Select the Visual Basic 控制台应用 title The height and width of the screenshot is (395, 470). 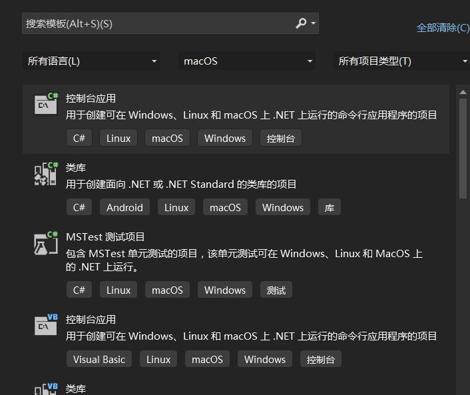(x=91, y=320)
